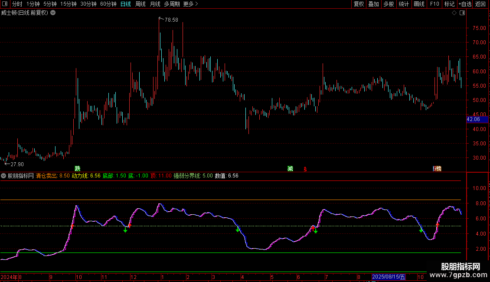The height and width of the screenshot is (282, 490).
Task: Click the 复权 button
Action: (x=359, y=4)
